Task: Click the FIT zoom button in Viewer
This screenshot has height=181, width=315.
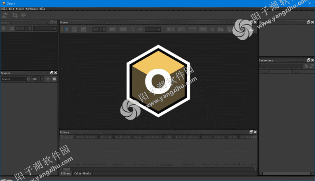Action: pos(124,29)
